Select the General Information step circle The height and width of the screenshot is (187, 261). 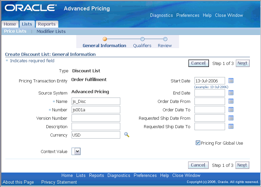105,39
